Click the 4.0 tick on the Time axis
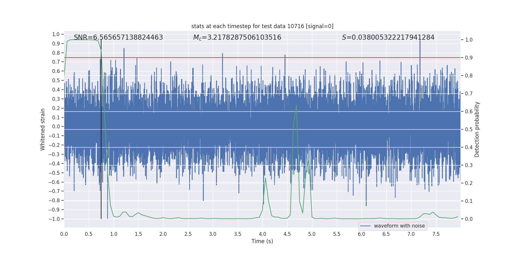This screenshot has width=512, height=256. pyautogui.click(x=262, y=234)
